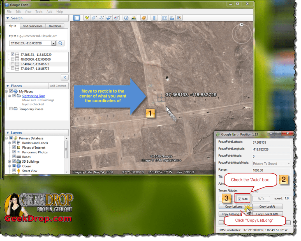Image resolution: width=301 pixels, height=241 pixels.
Task: Click the Copy LatLong button
Action: point(234,207)
